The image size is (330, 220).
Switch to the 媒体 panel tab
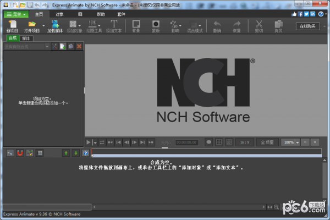point(26,38)
